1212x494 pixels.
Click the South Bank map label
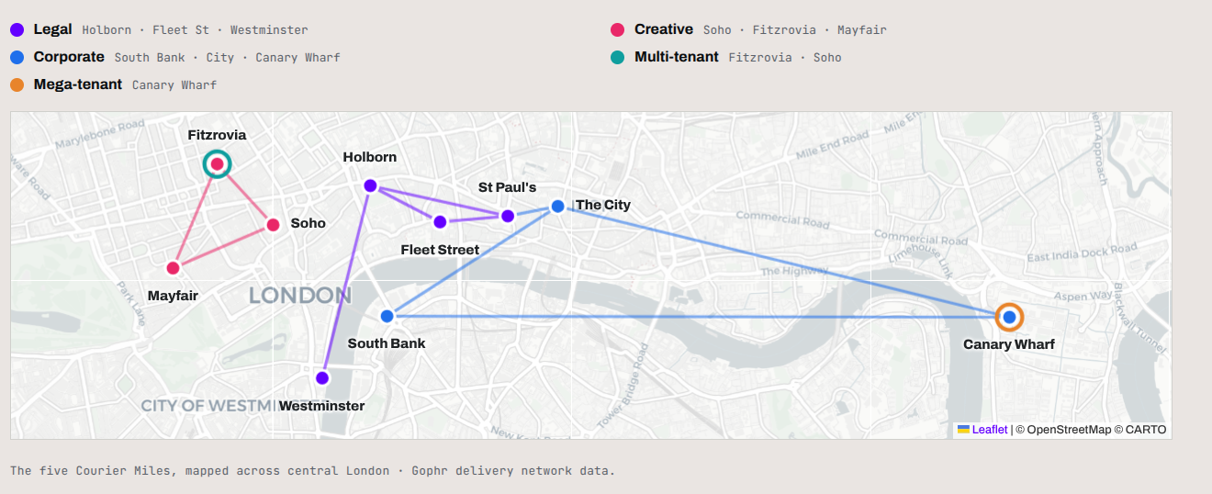click(387, 343)
